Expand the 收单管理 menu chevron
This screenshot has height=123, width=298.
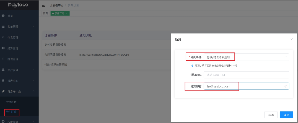33,26
